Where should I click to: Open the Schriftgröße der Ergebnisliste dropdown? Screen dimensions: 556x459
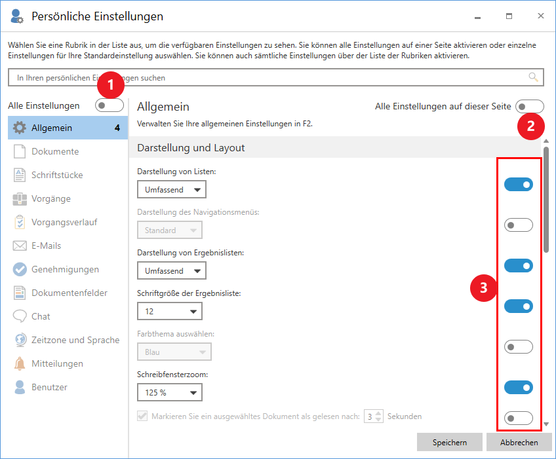pyautogui.click(x=170, y=311)
